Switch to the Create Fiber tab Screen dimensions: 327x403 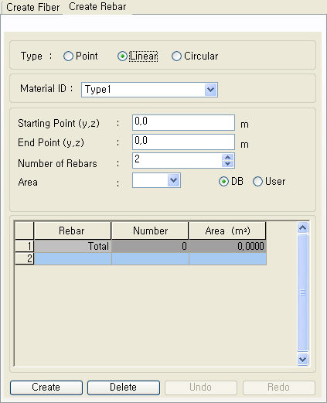pyautogui.click(x=32, y=7)
